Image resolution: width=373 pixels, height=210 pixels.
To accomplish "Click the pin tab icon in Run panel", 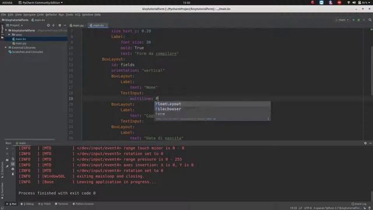I will pos(7,166).
